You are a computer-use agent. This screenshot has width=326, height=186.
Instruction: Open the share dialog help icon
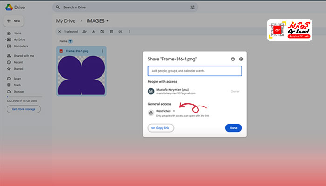pyautogui.click(x=233, y=59)
